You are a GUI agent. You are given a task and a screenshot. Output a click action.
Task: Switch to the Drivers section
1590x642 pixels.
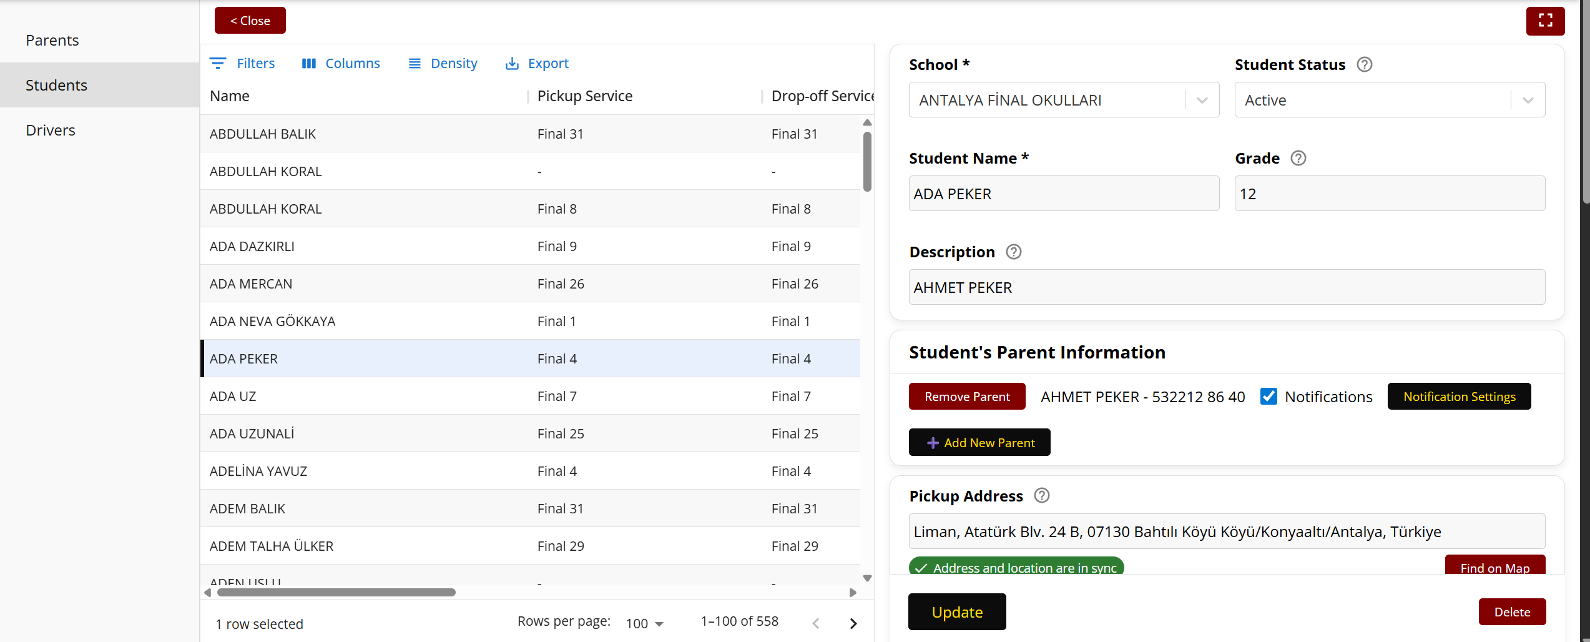point(50,130)
